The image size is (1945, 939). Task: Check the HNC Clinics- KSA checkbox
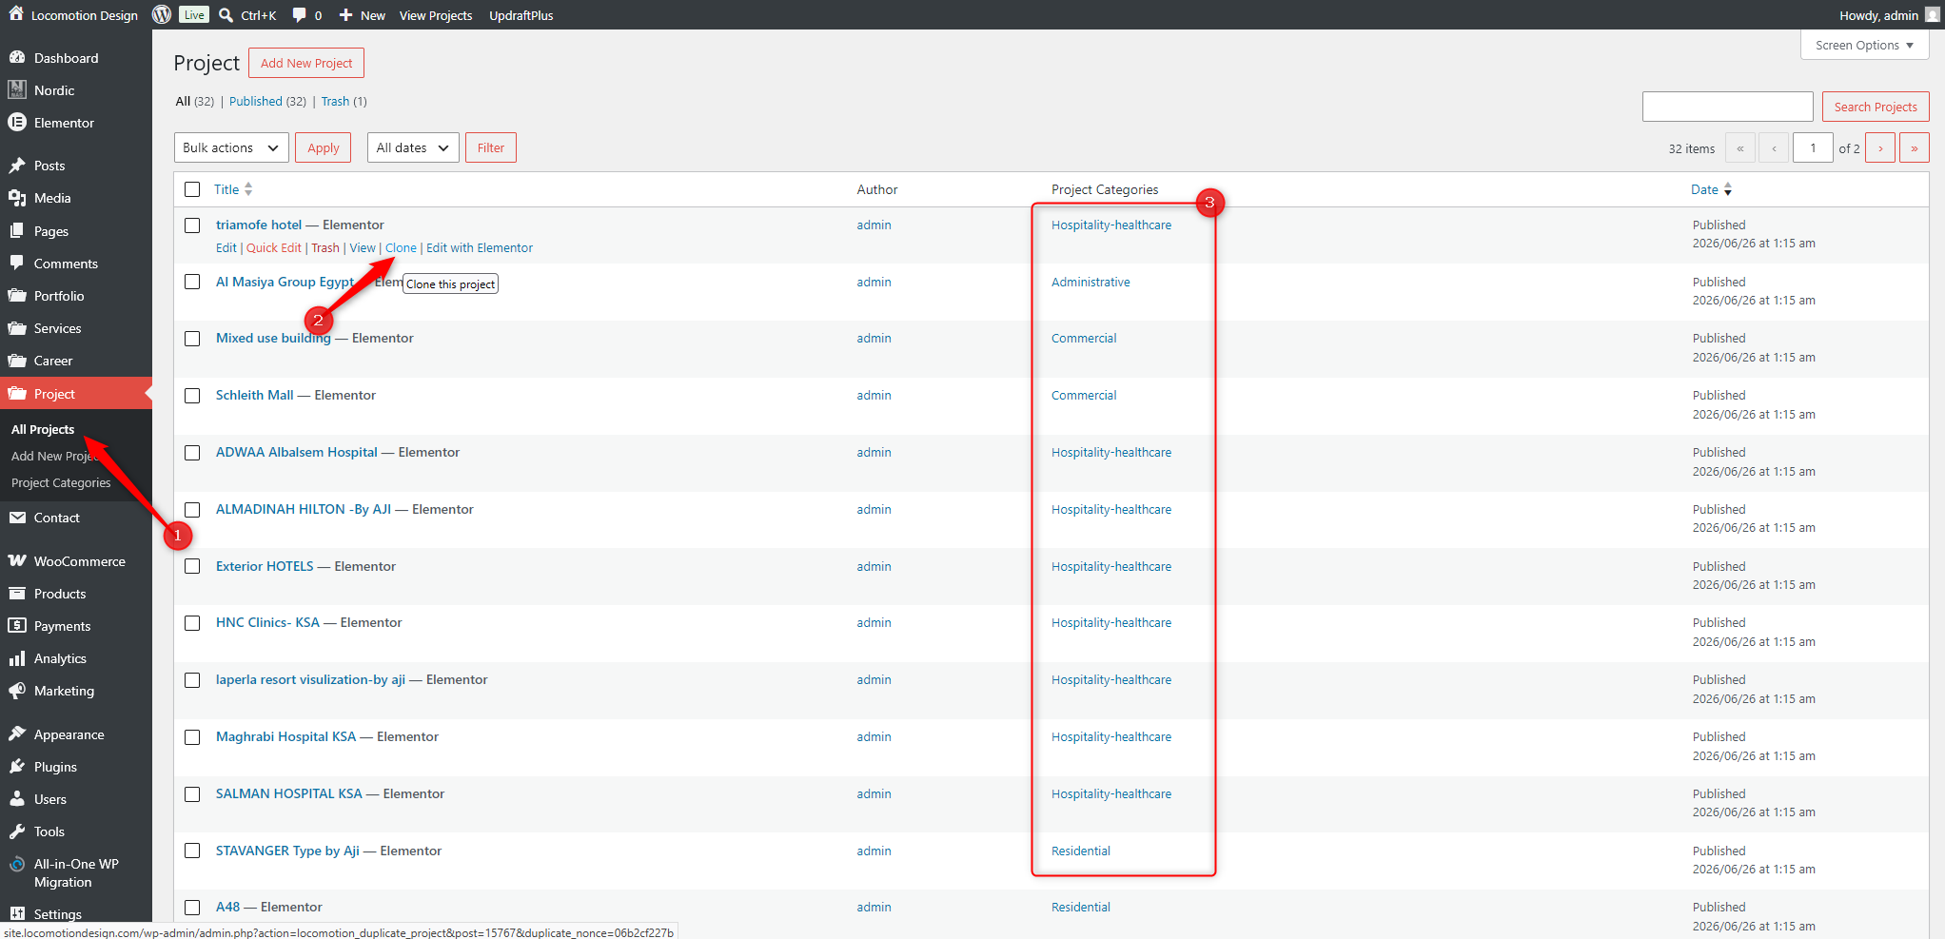tap(192, 623)
